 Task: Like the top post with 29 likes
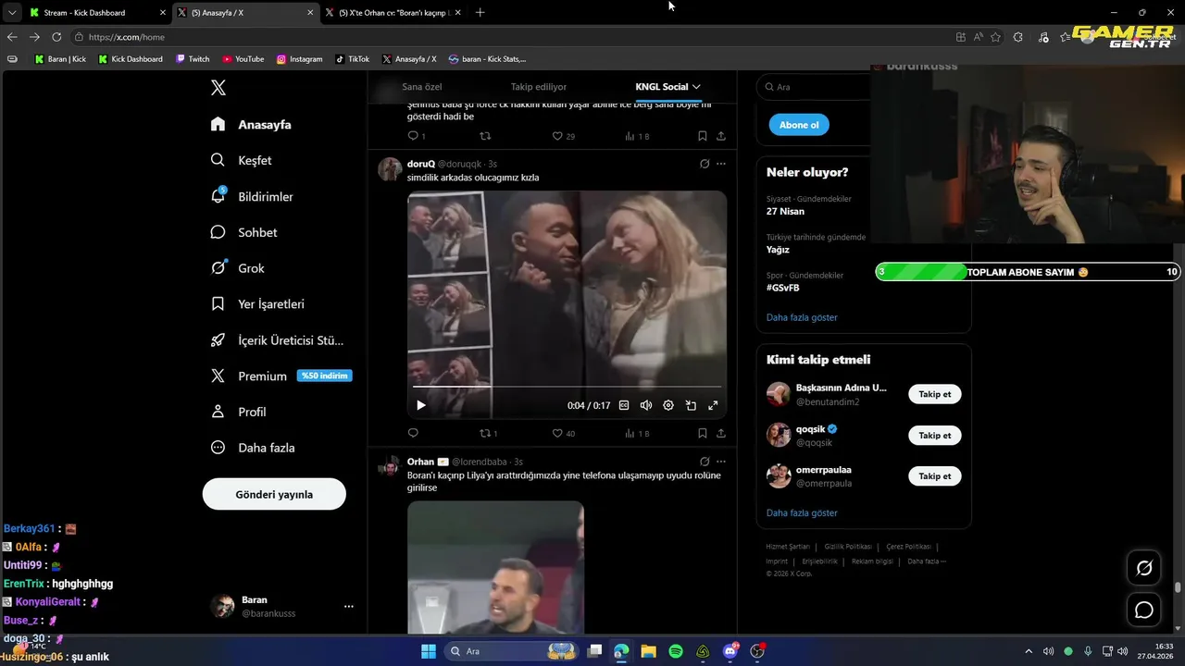tap(563, 136)
